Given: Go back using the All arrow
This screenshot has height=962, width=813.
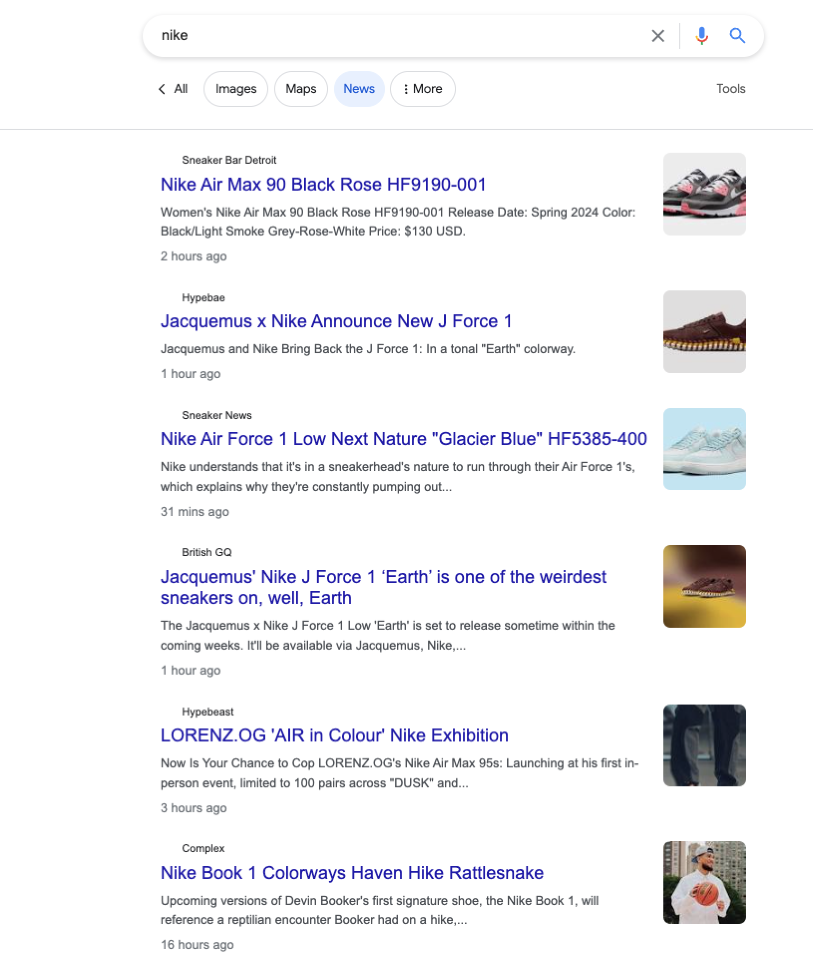Looking at the screenshot, I should pos(173,89).
